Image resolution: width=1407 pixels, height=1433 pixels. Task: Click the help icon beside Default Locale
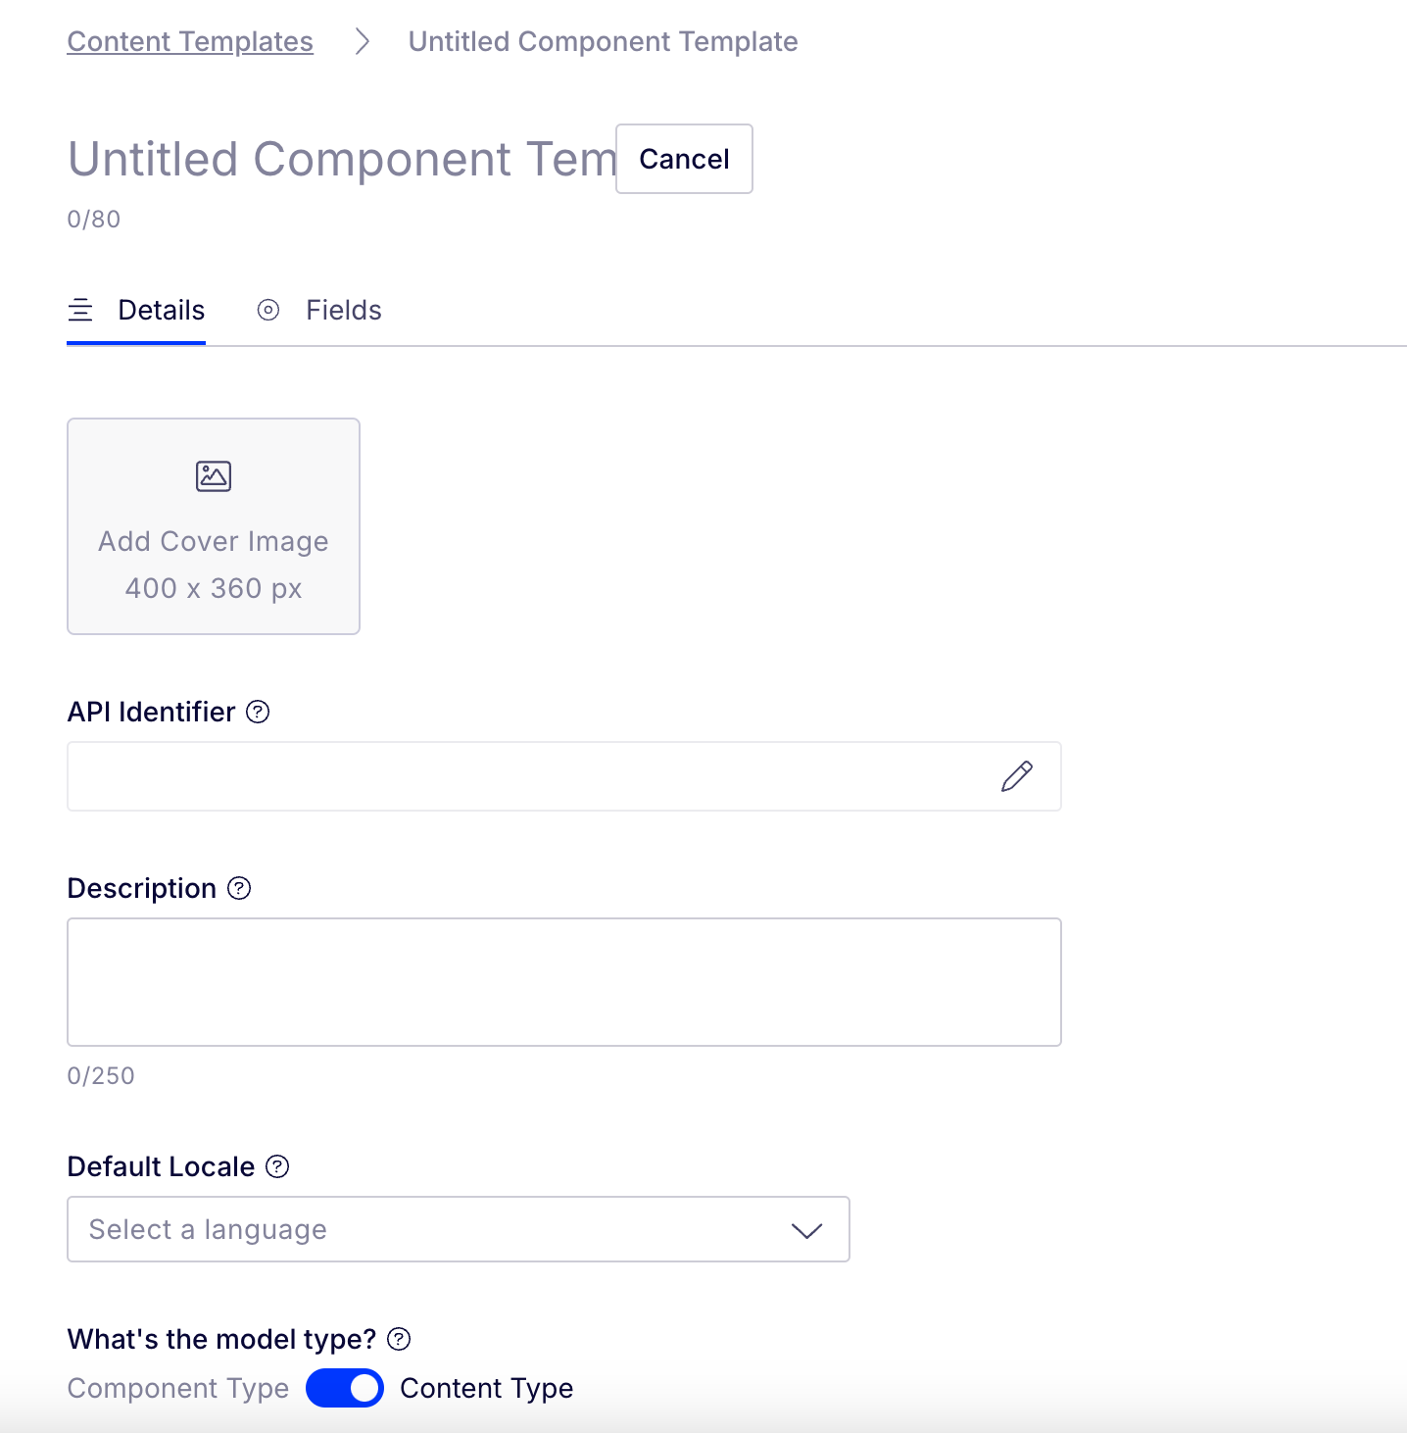(278, 1166)
